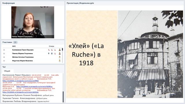Select participant Митина Наталья Георгиевна
The height and width of the screenshot is (104, 185).
pos(23,57)
